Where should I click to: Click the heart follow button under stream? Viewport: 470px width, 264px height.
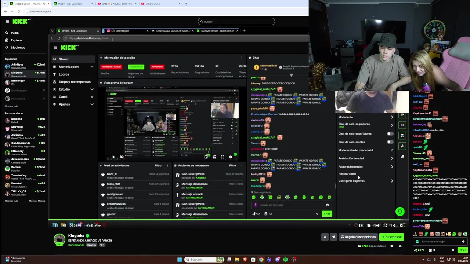tap(334, 237)
